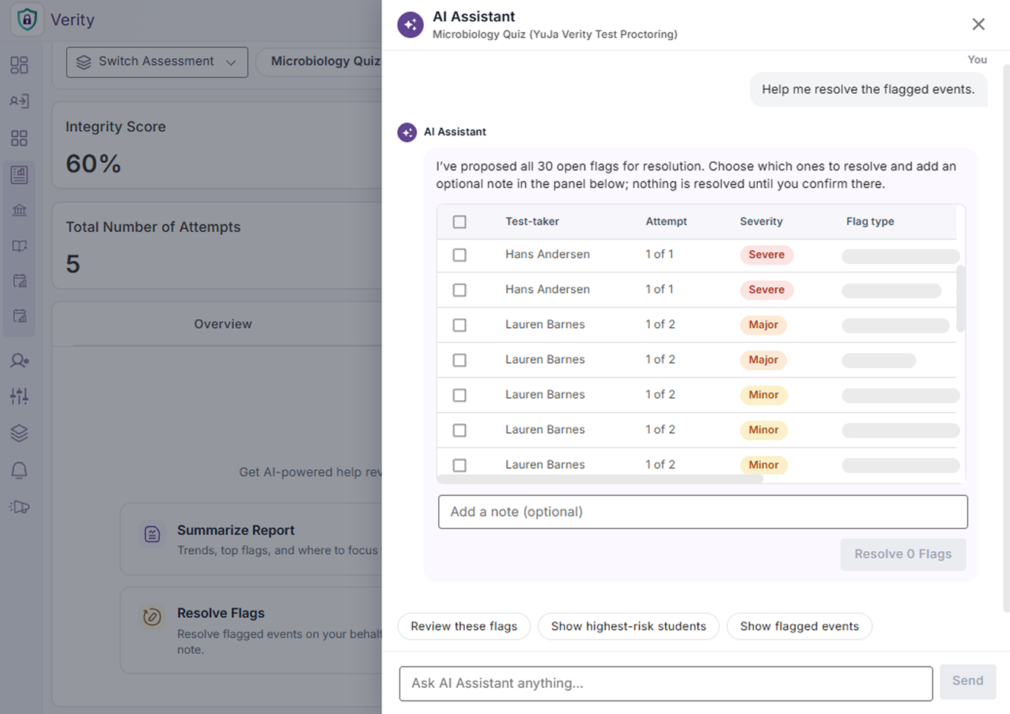Open notifications bell in the sidebar

tap(19, 470)
